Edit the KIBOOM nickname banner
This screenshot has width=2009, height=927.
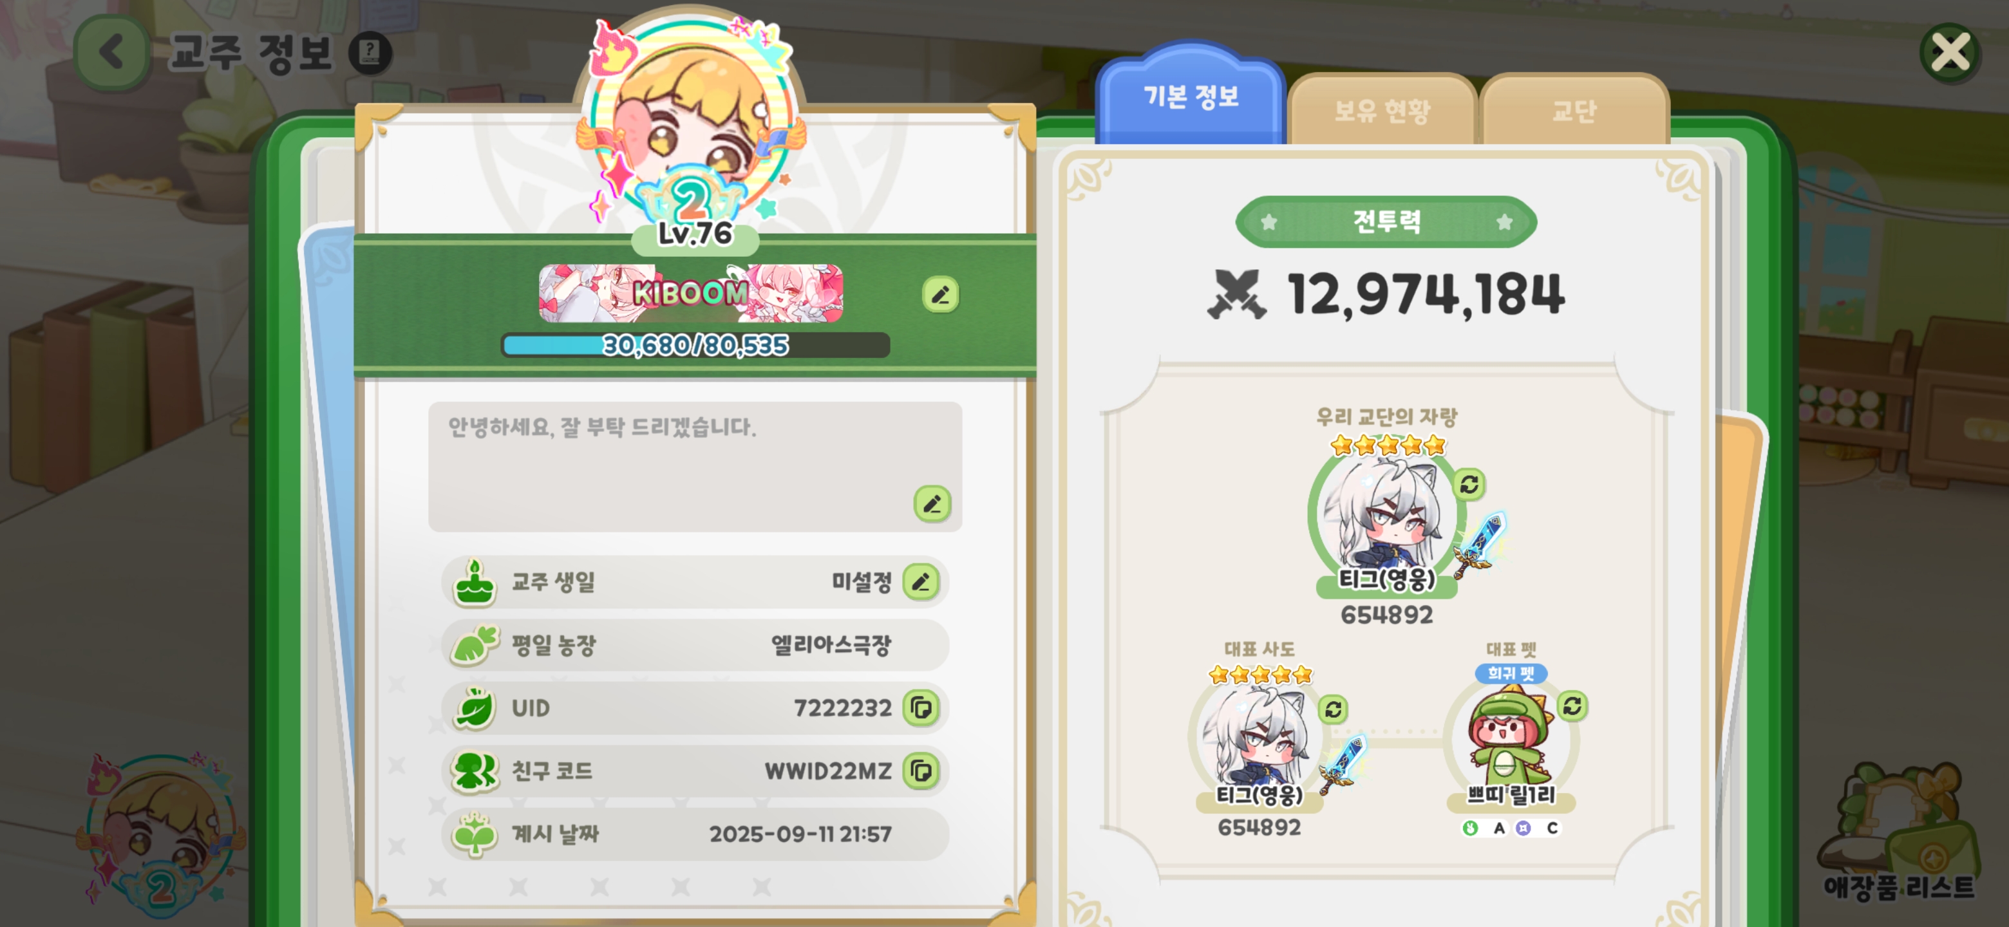pyautogui.click(x=939, y=294)
